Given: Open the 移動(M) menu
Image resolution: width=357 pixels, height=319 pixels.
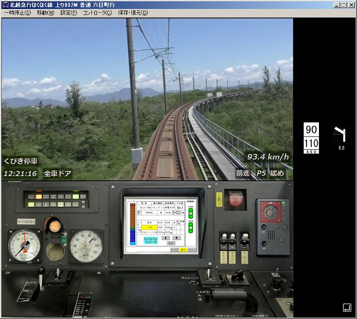Looking at the screenshot, I should [46, 13].
